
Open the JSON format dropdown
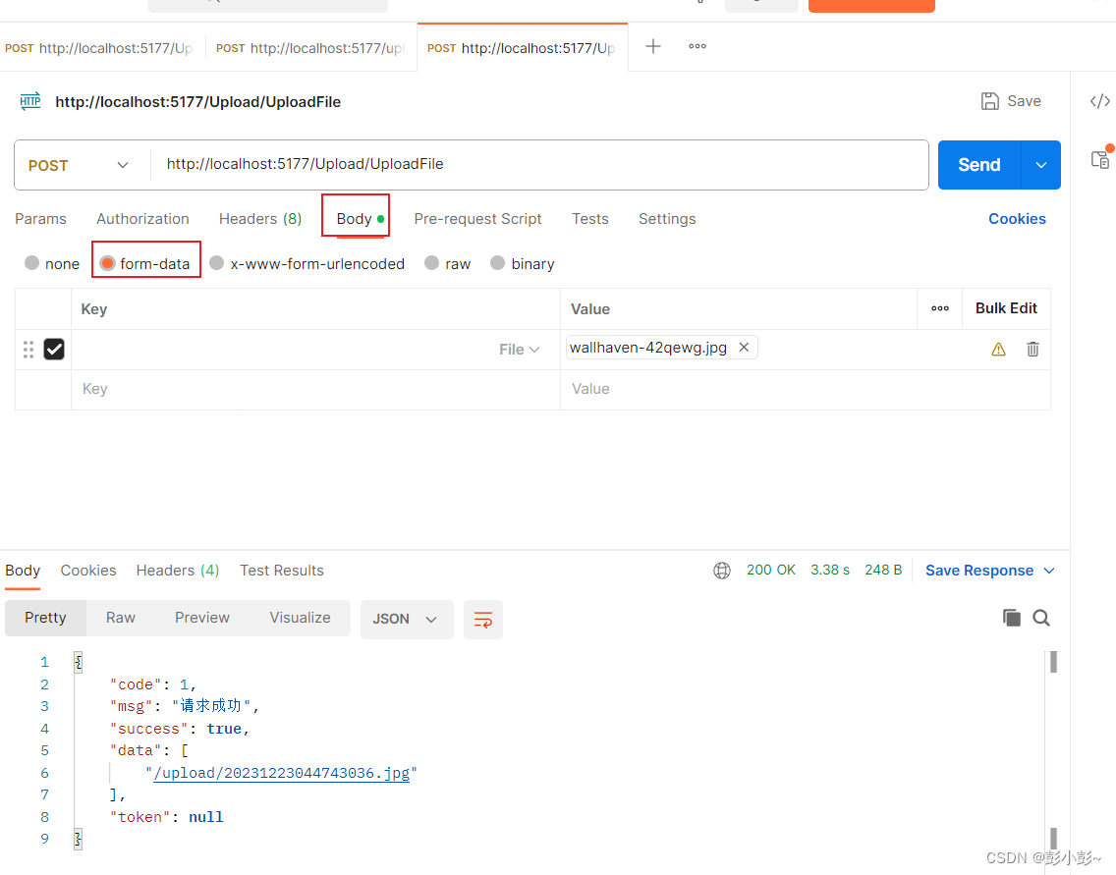tap(407, 619)
